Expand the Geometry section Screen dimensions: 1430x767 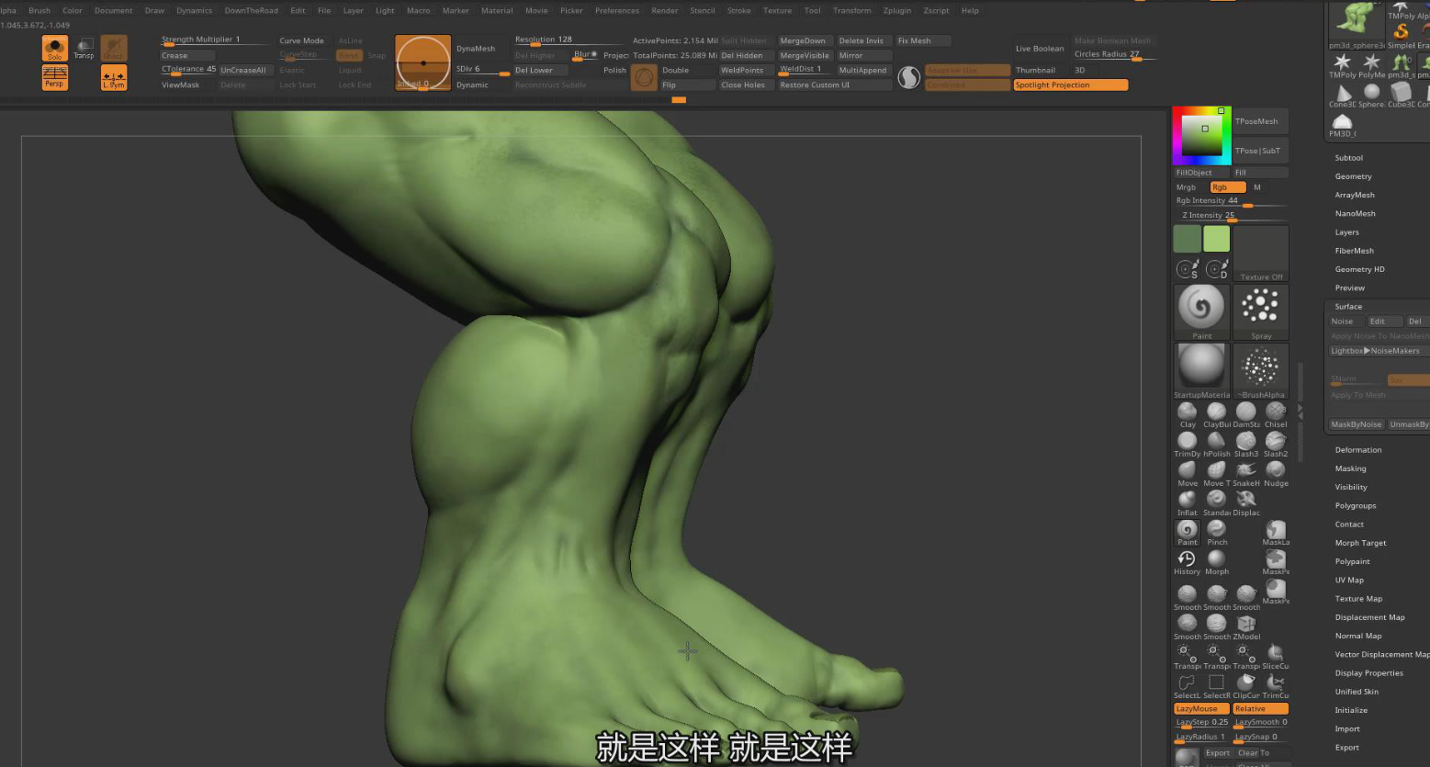tap(1353, 176)
